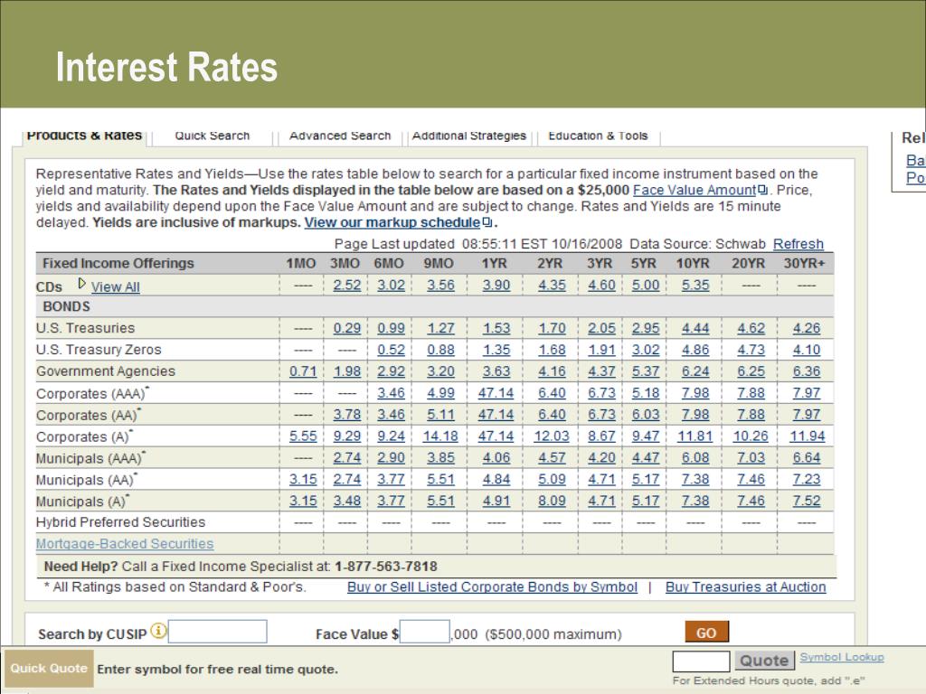Viewport: 926px width, 694px height.
Task: Click Buy or Sell Listed Corporate Bonds by Symbol
Action: click(x=493, y=586)
